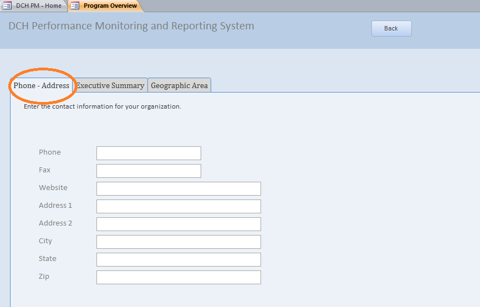The height and width of the screenshot is (307, 480).
Task: Click the State text field
Action: point(178,259)
